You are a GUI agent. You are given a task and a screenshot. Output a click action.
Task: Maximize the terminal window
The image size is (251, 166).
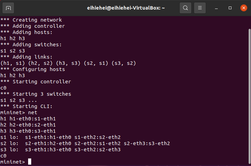point(230,8)
